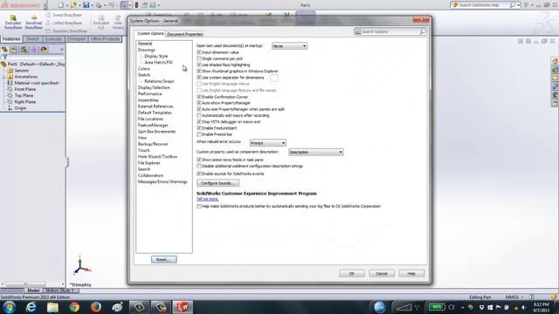Select the Front Plane in the feature tree
559x314 pixels.
pos(24,89)
